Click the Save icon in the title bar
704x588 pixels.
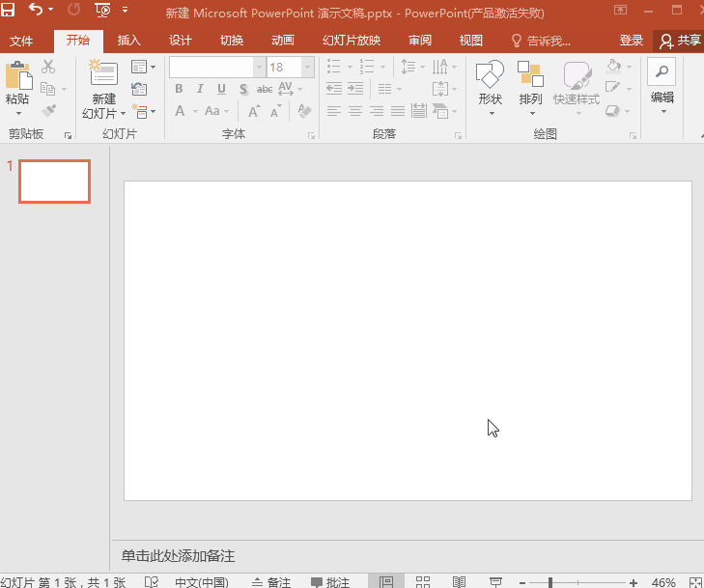coord(9,12)
